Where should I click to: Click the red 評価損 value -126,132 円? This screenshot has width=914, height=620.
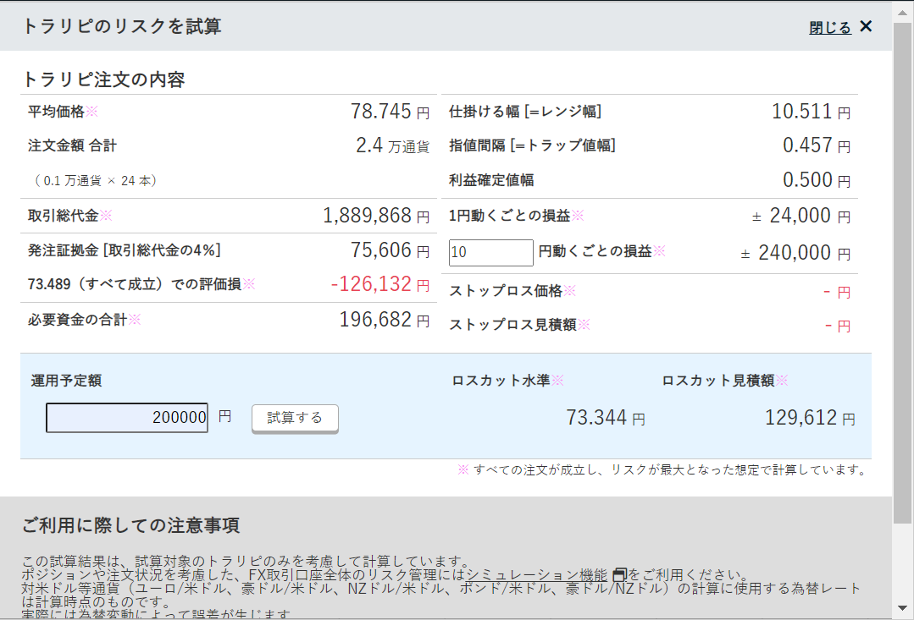[380, 284]
